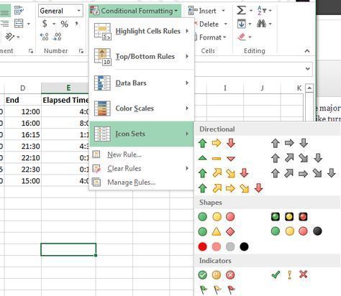Open Highlight Cells Rules submenu

pyautogui.click(x=142, y=31)
